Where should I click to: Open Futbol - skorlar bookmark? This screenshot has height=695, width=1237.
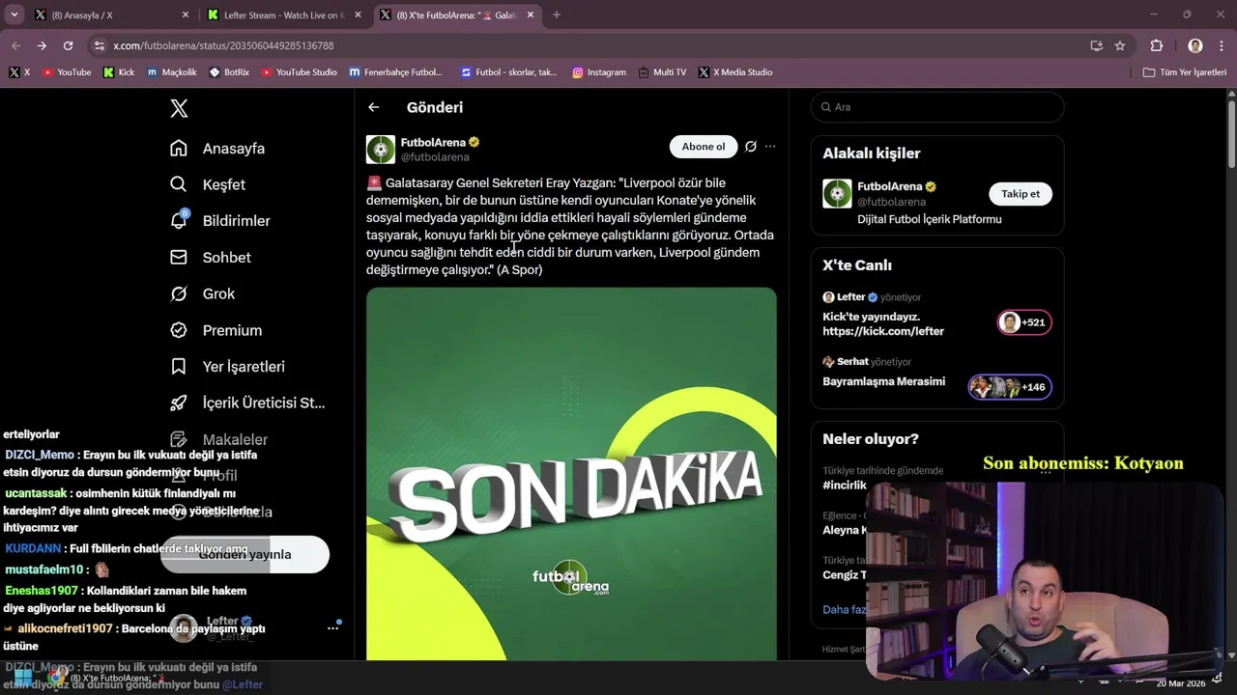(x=509, y=72)
